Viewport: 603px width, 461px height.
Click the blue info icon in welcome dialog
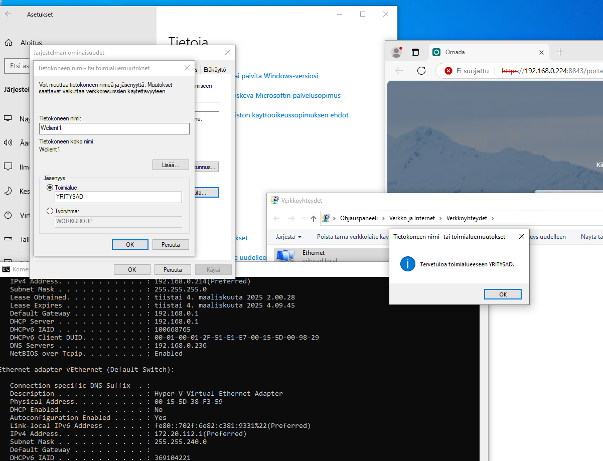[408, 264]
